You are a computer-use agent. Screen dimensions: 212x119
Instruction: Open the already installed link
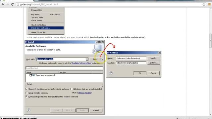[x=85, y=93]
